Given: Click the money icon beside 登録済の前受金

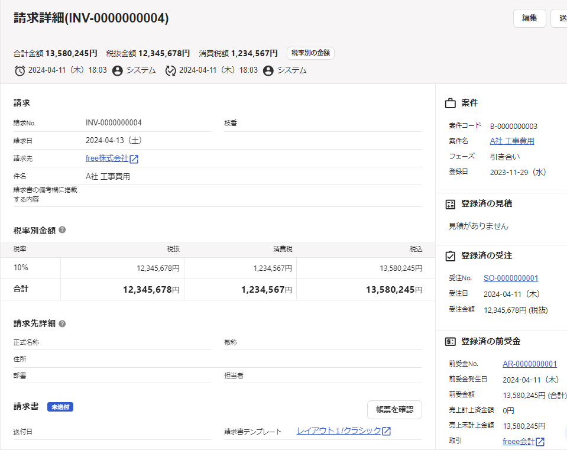Looking at the screenshot, I should pyautogui.click(x=450, y=341).
